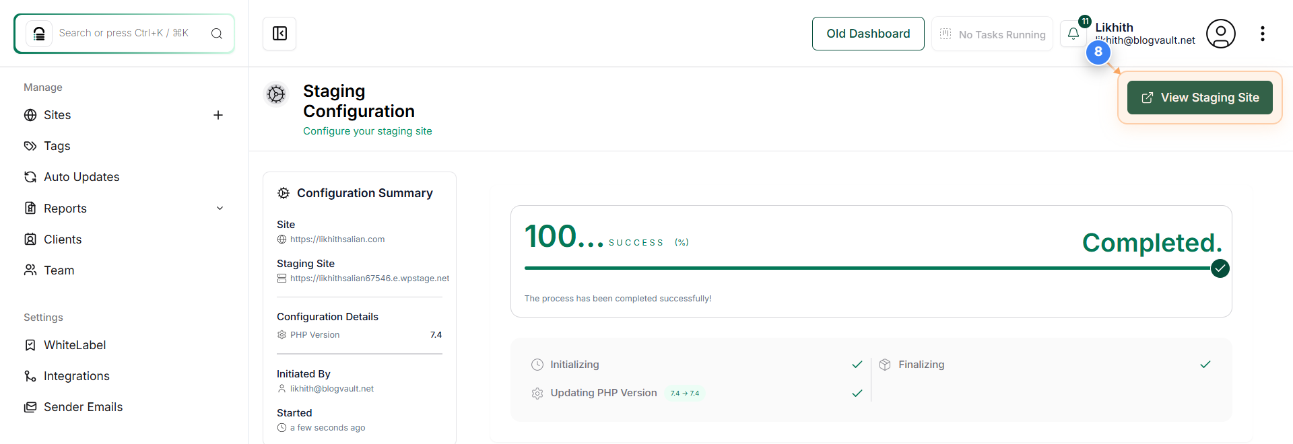
Task: Open the three-dot more options menu
Action: 1262,34
